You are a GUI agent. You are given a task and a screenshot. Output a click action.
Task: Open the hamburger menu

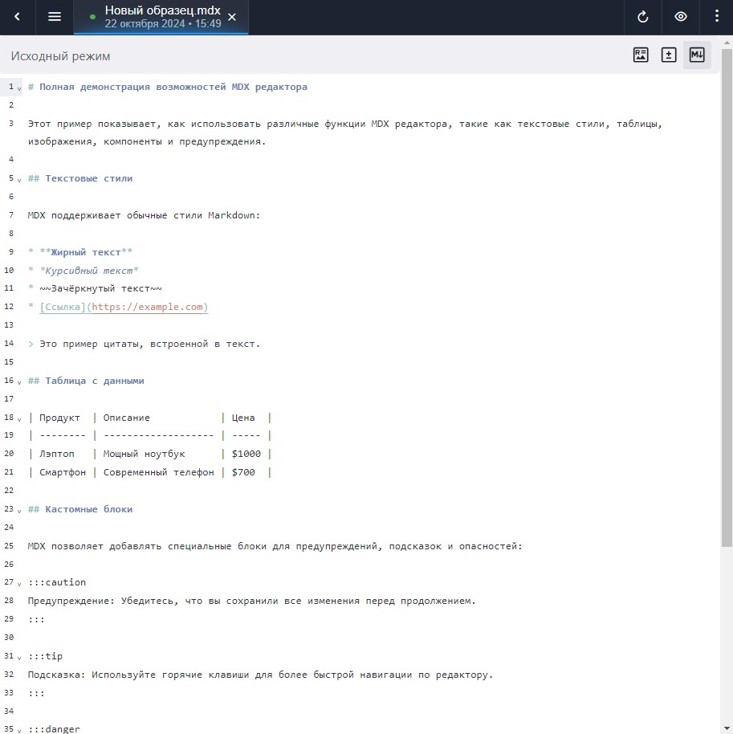[x=55, y=17]
